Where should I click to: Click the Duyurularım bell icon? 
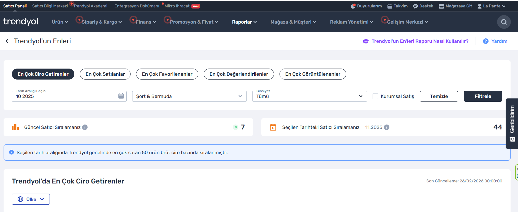pos(353,6)
